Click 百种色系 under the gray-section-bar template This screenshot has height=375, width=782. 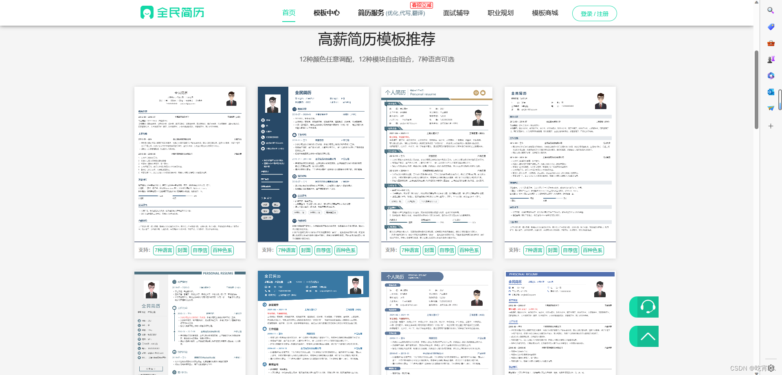pos(593,250)
